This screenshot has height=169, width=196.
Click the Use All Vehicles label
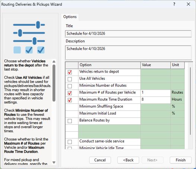[92, 79]
